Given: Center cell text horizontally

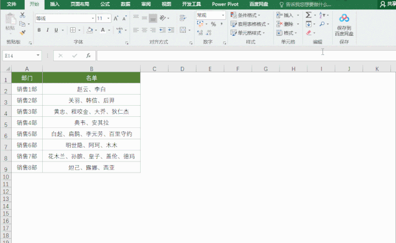Looking at the screenshot, I should point(144,30).
